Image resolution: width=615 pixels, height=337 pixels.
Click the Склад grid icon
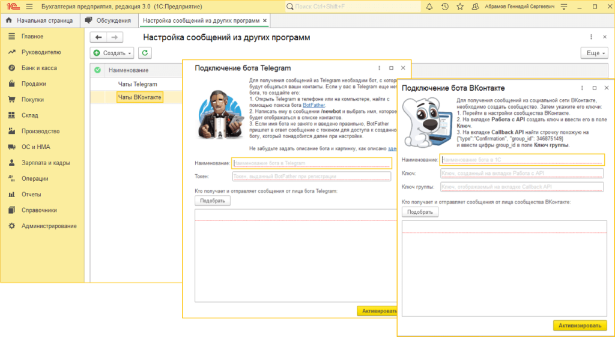tap(12, 115)
